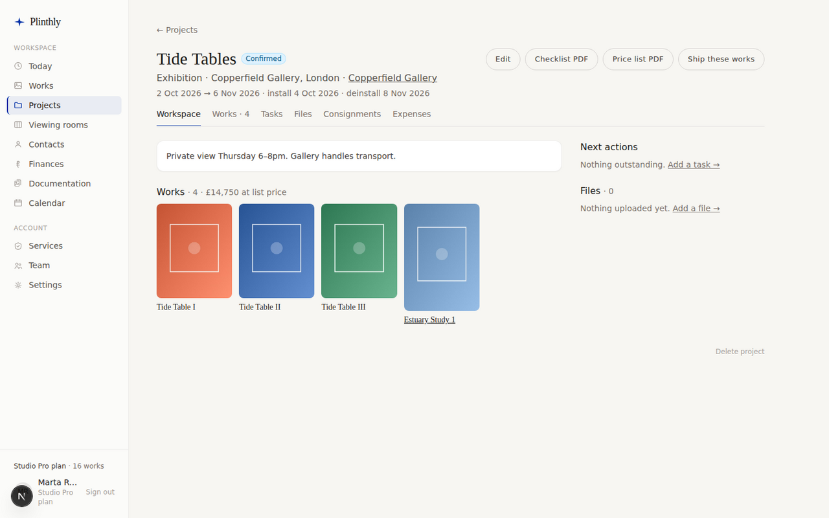Open Calendar from sidebar
Screen dimensions: 829x518
(x=64, y=203)
